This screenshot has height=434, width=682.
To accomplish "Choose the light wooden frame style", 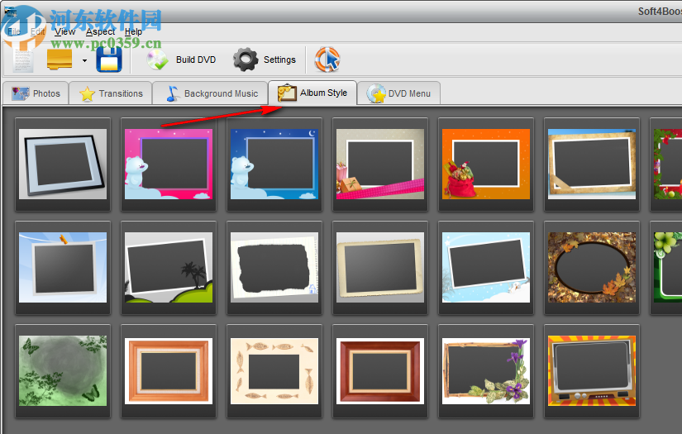I will tap(169, 371).
